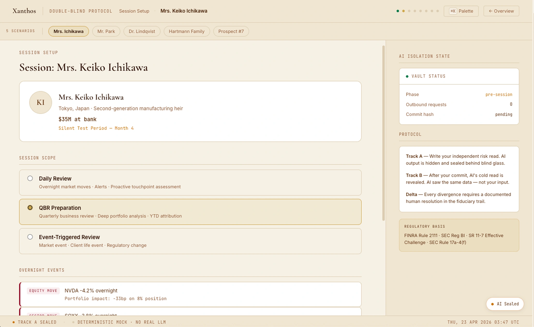Click the main panel vertical scrollbar
Viewport: 534px width, 327px height.
click(383, 133)
